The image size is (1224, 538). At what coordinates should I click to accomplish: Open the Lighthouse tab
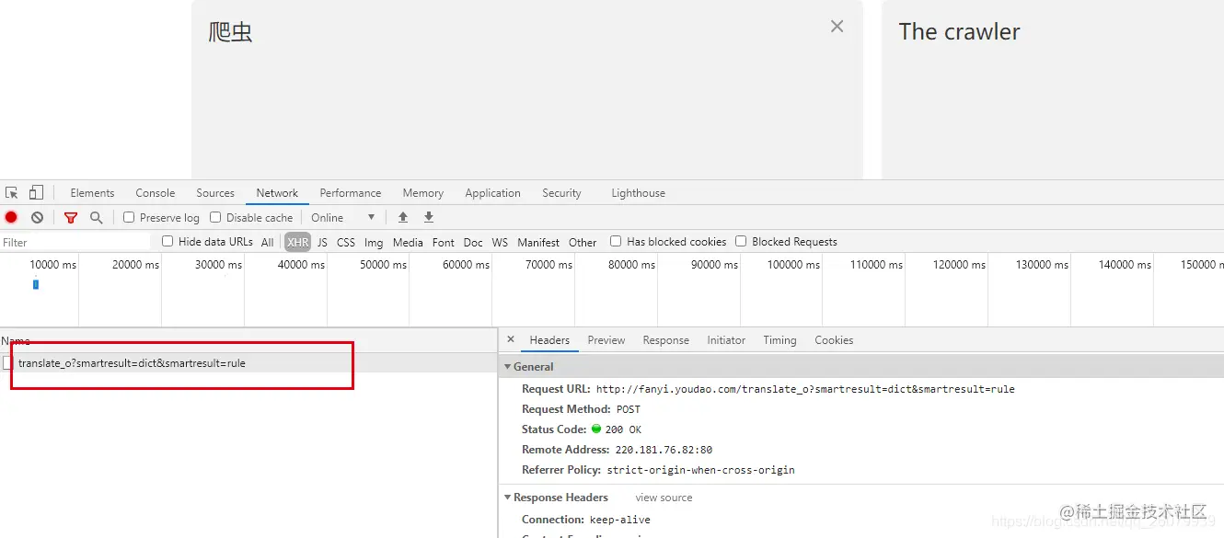638,193
